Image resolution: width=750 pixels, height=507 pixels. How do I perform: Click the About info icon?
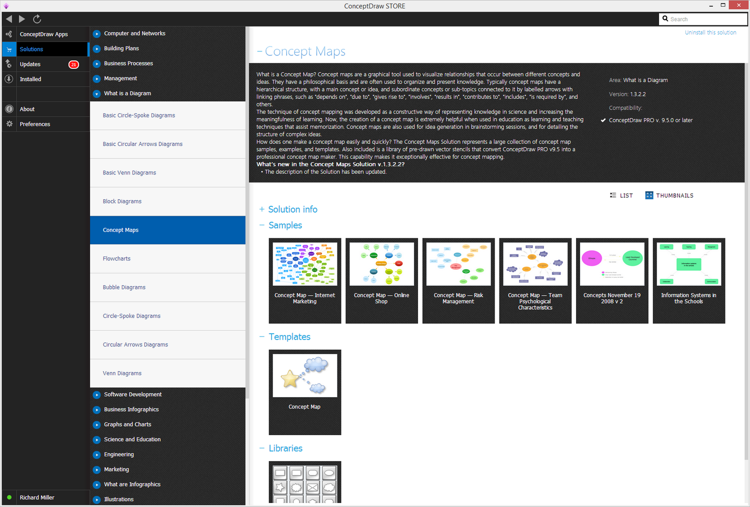tap(9, 109)
